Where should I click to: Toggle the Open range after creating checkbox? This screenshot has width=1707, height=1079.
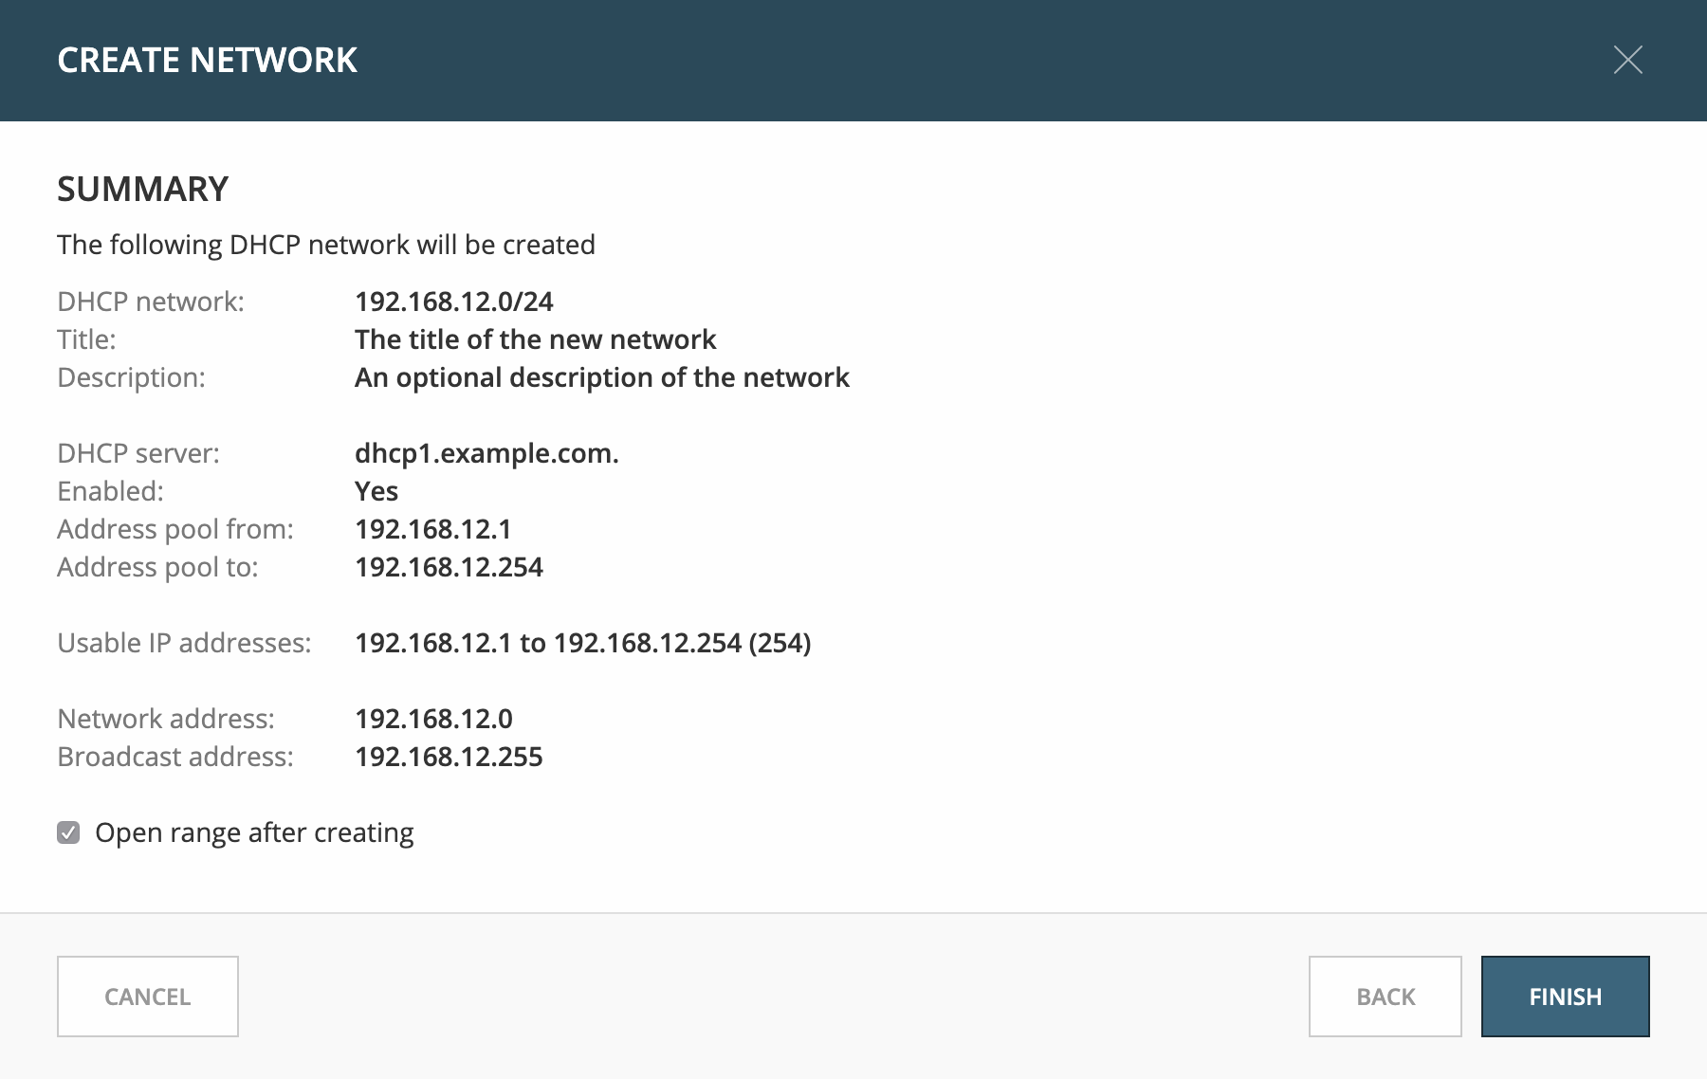click(68, 832)
